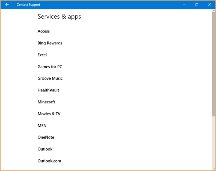Choose Outlook.com from the list
Image resolution: width=216 pixels, height=171 pixels.
(49, 161)
